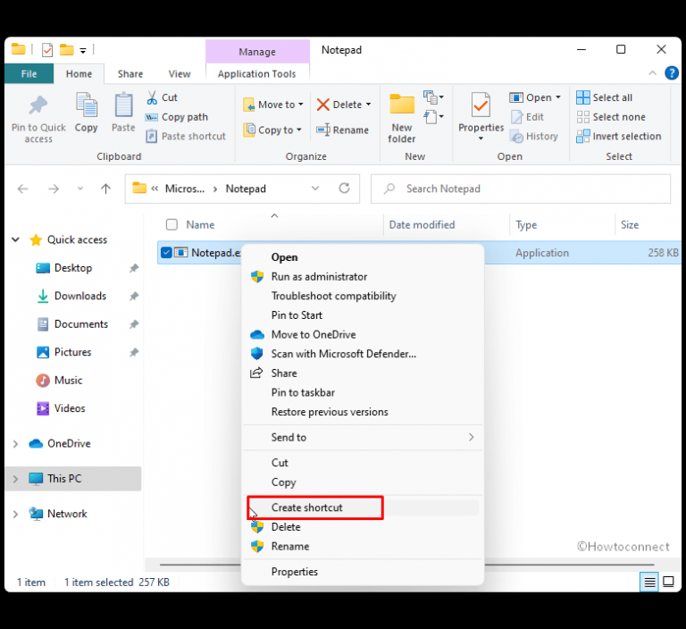Open Downloads in Quick access
The image size is (686, 629).
[80, 296]
